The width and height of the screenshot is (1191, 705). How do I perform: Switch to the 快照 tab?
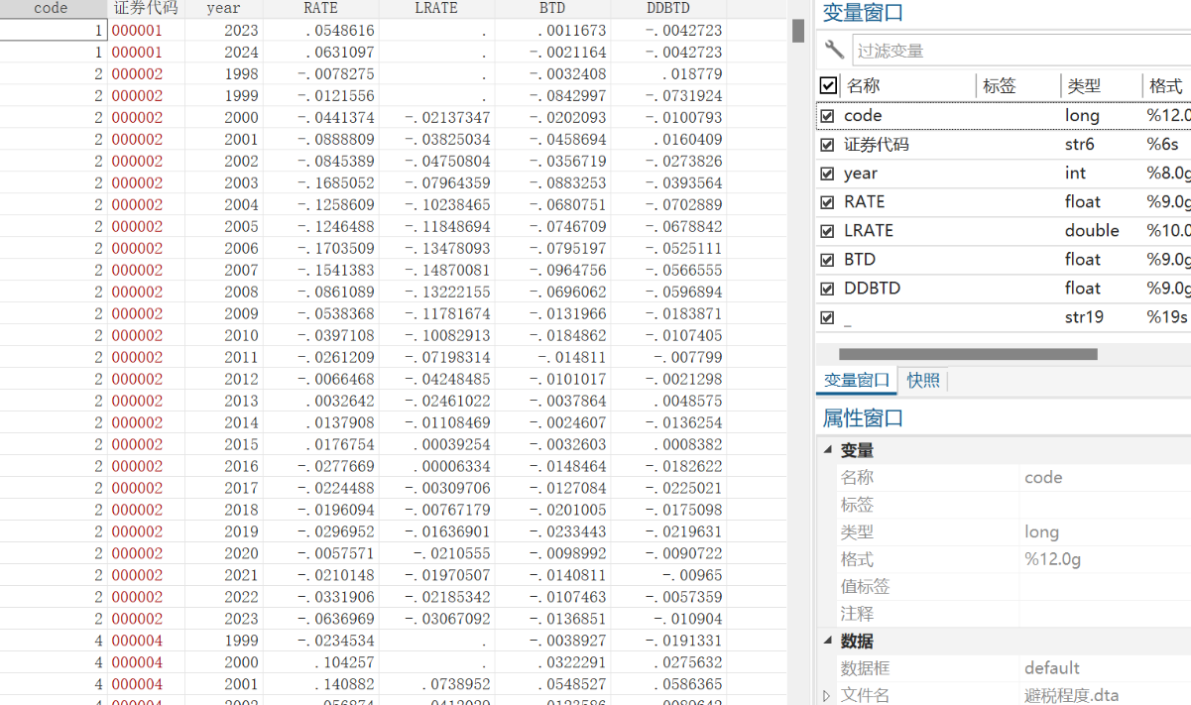tap(923, 380)
